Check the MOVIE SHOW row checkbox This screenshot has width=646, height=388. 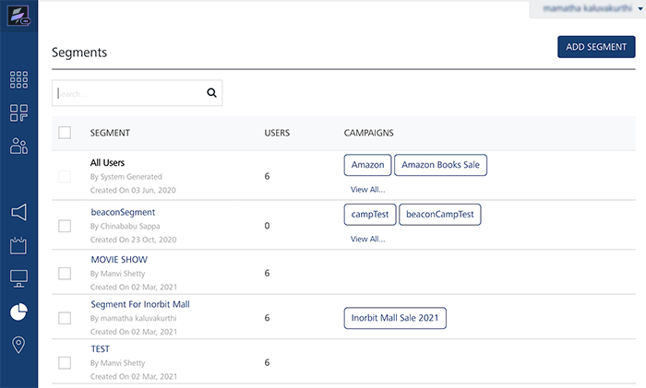(65, 273)
